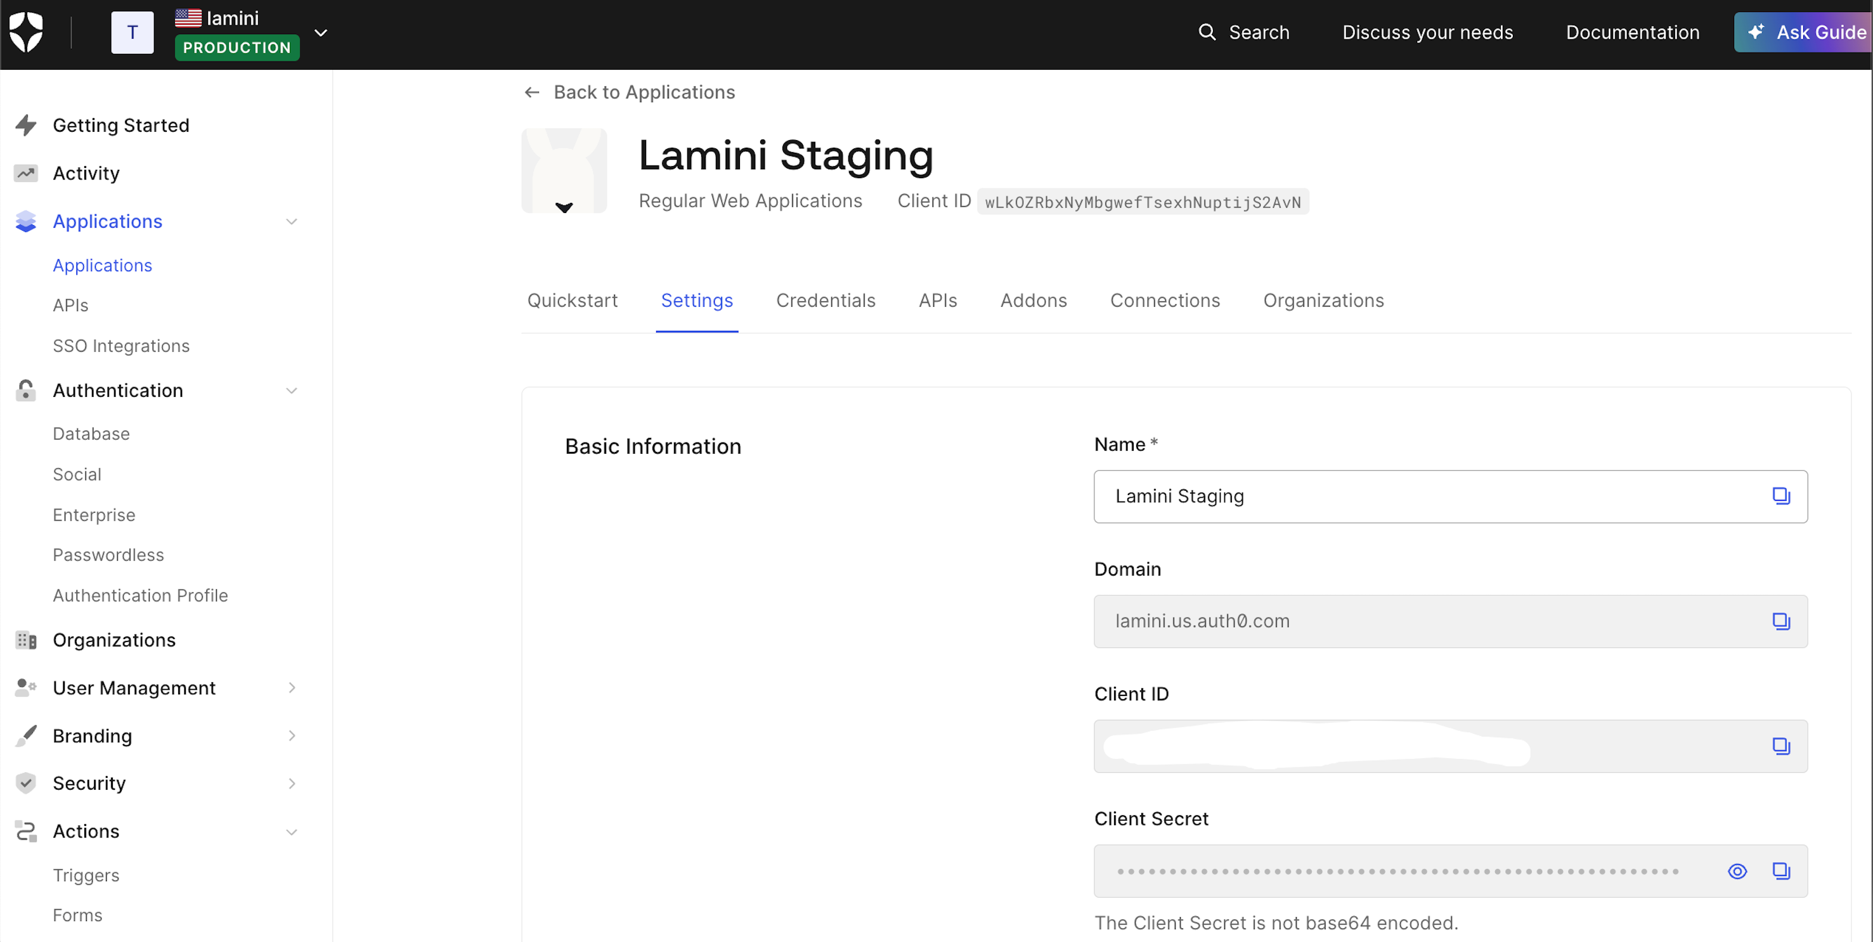Go to the Connections tab
The image size is (1873, 942).
coord(1165,300)
